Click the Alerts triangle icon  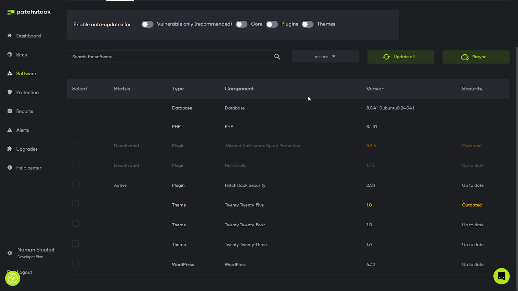click(x=10, y=130)
